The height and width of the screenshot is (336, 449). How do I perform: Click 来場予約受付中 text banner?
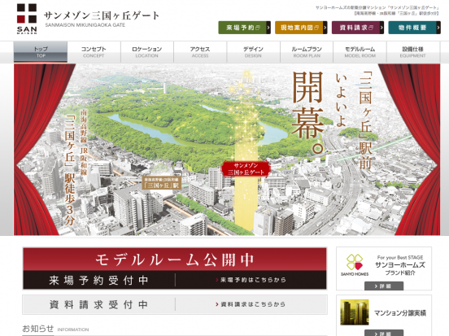point(98,280)
